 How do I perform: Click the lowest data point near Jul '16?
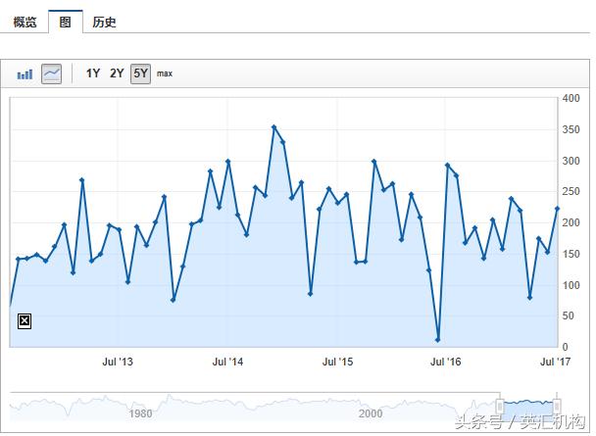coord(437,340)
